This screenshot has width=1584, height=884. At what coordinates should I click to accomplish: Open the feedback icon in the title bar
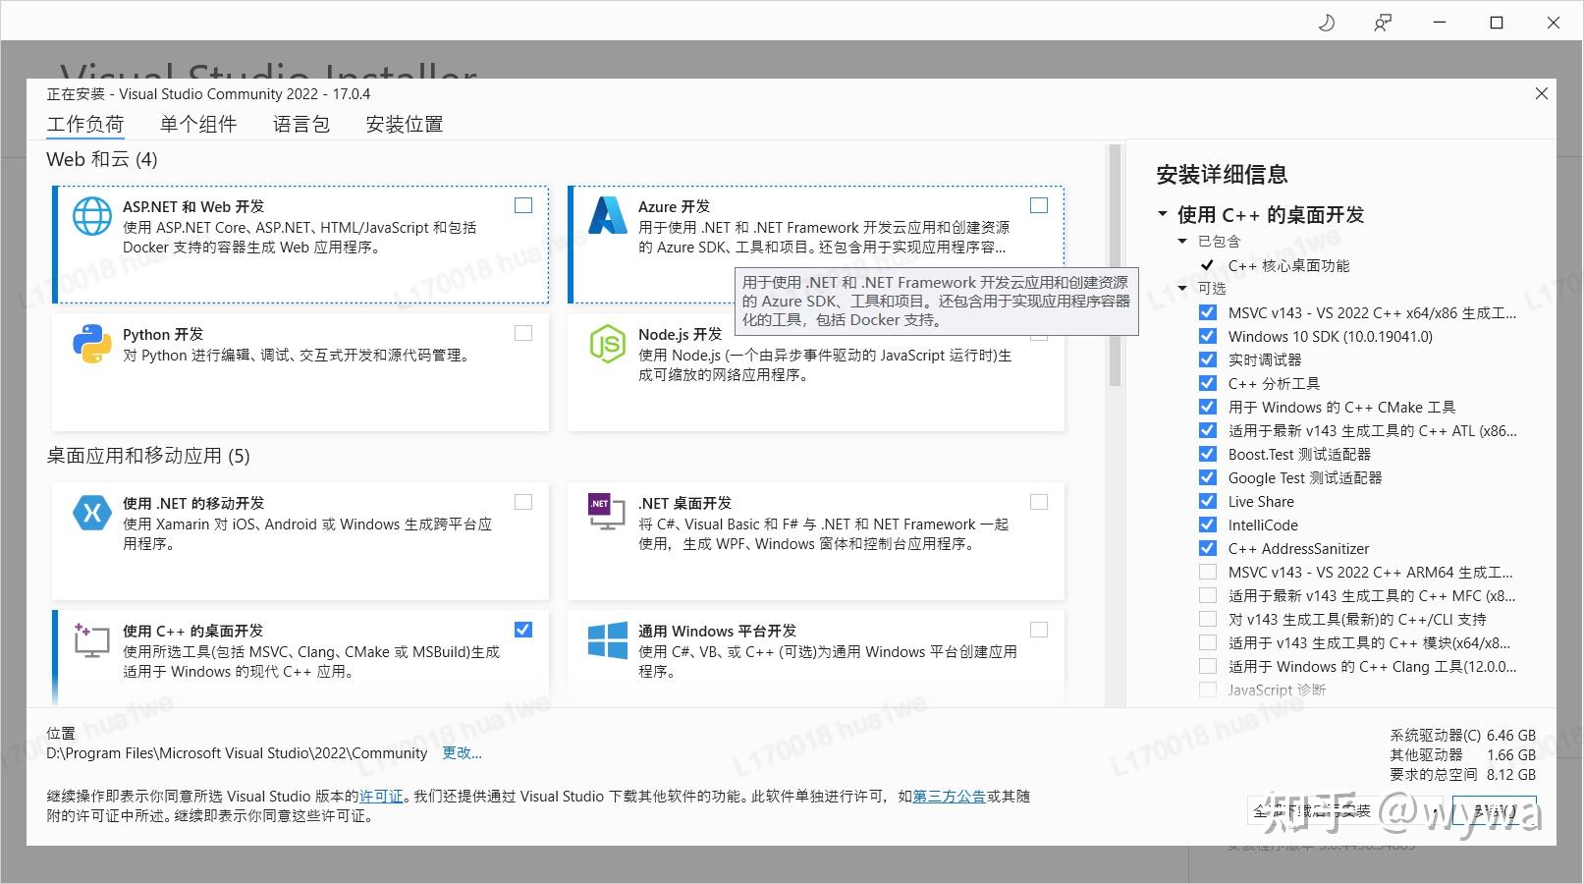pos(1382,22)
